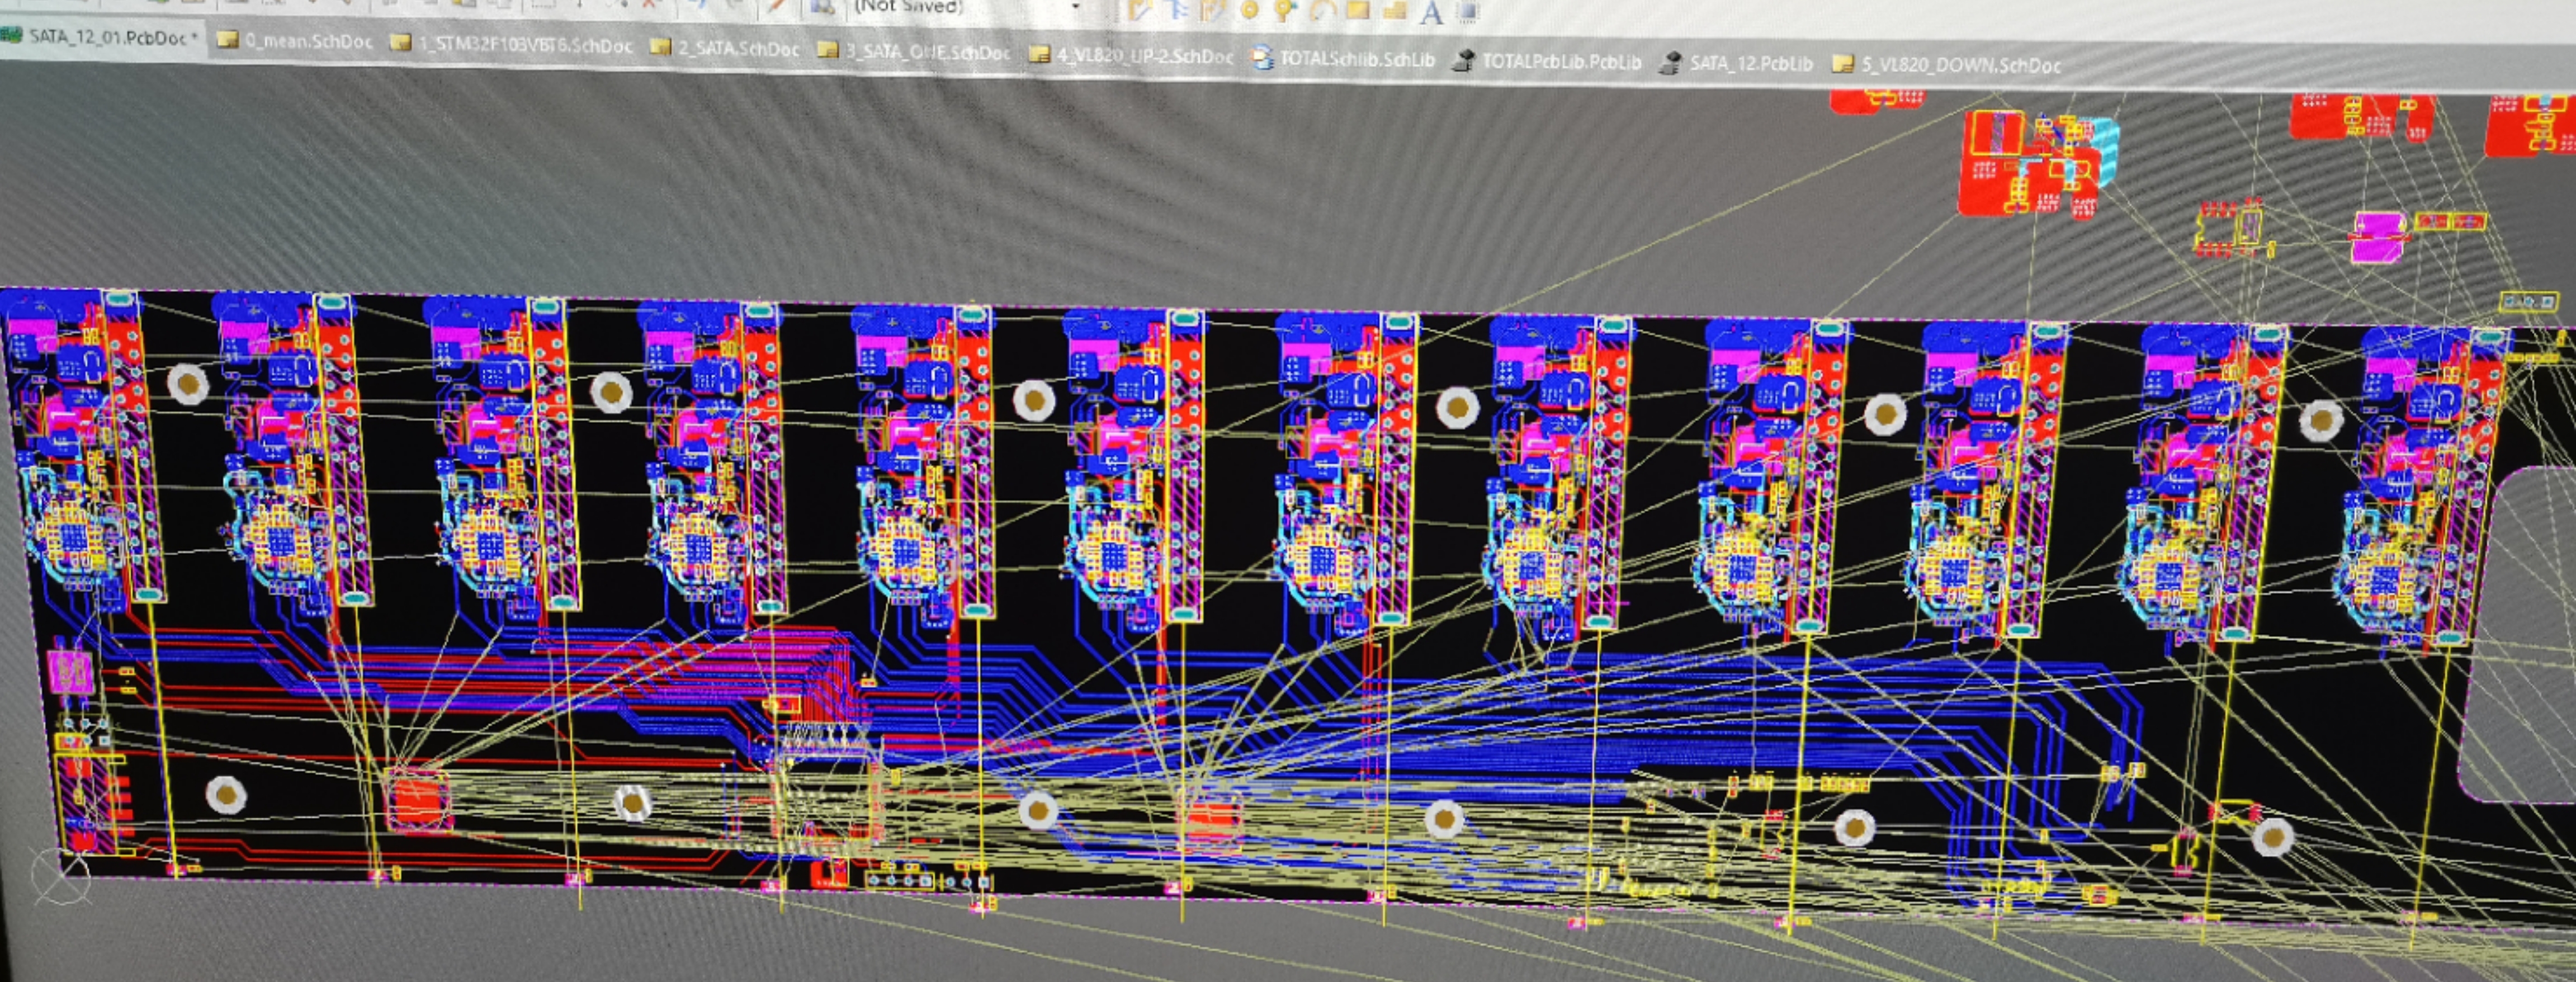Expand the (Not Saved) dropdown arrow
The height and width of the screenshot is (982, 2576).
click(1076, 7)
